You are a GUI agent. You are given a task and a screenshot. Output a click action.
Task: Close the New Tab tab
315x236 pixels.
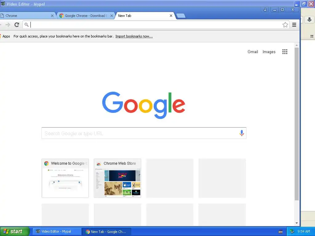[x=171, y=16]
